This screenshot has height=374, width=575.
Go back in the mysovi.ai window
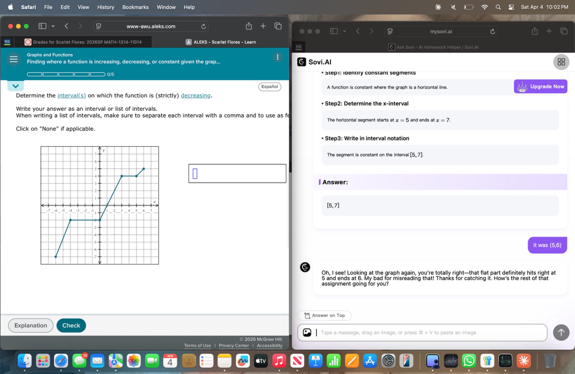tap(358, 31)
